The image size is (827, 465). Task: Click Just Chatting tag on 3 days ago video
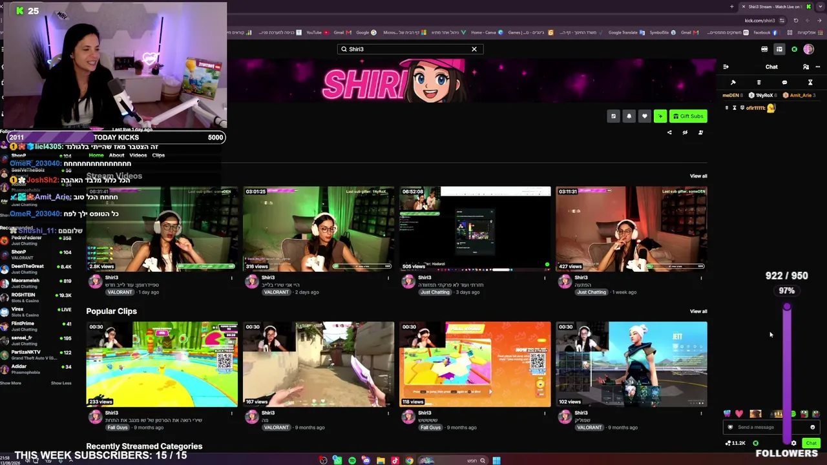coord(435,292)
